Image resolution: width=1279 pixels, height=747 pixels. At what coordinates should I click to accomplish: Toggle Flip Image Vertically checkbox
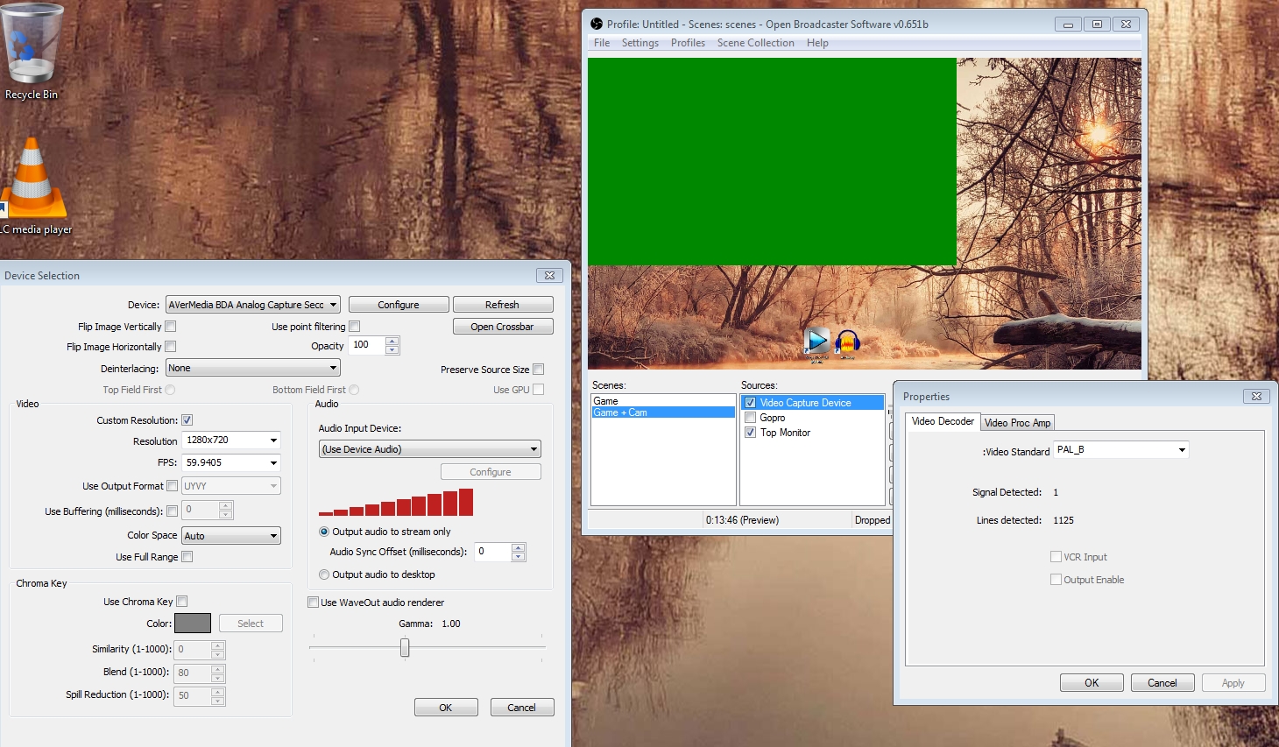[171, 327]
